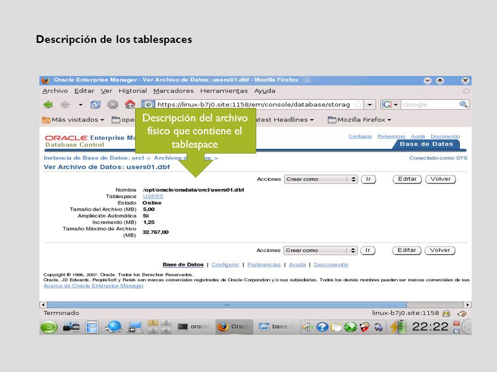Click the Stop loading icon
The height and width of the screenshot is (372, 497).
point(112,104)
